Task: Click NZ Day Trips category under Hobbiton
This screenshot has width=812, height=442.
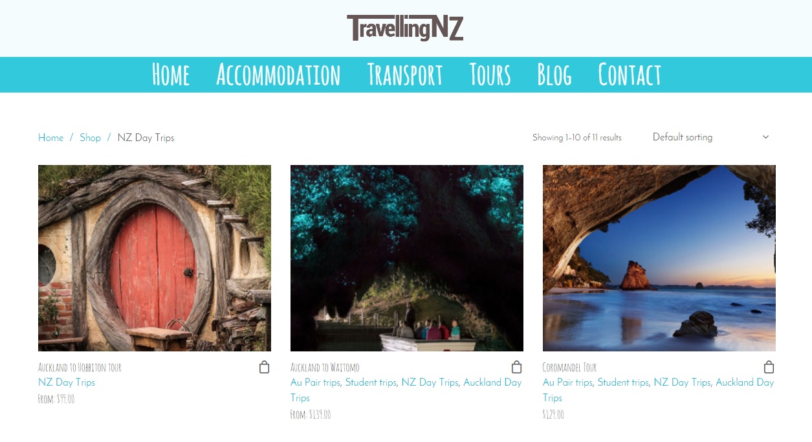Action: click(x=67, y=382)
